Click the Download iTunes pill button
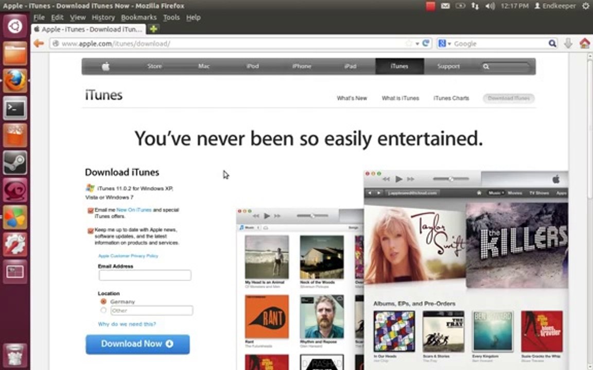This screenshot has width=593, height=370. [509, 98]
